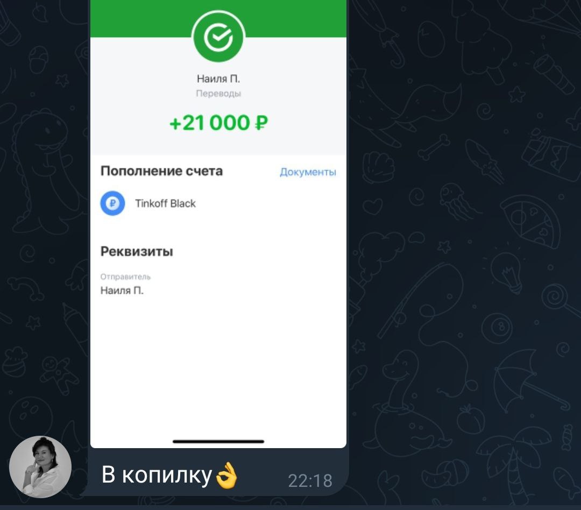Open the Документы link
The height and width of the screenshot is (510, 581).
(x=308, y=172)
